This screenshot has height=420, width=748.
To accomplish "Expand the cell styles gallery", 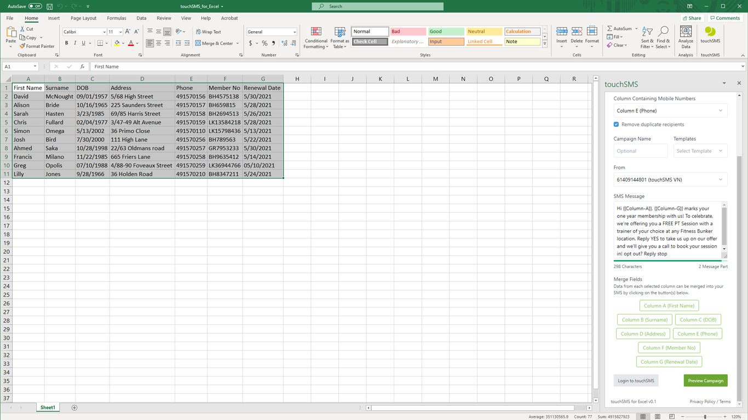I will click(544, 44).
